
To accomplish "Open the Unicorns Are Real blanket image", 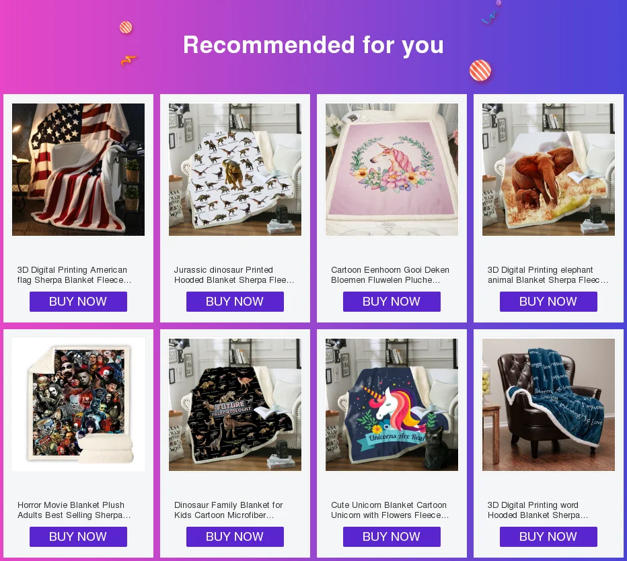I will pyautogui.click(x=392, y=404).
